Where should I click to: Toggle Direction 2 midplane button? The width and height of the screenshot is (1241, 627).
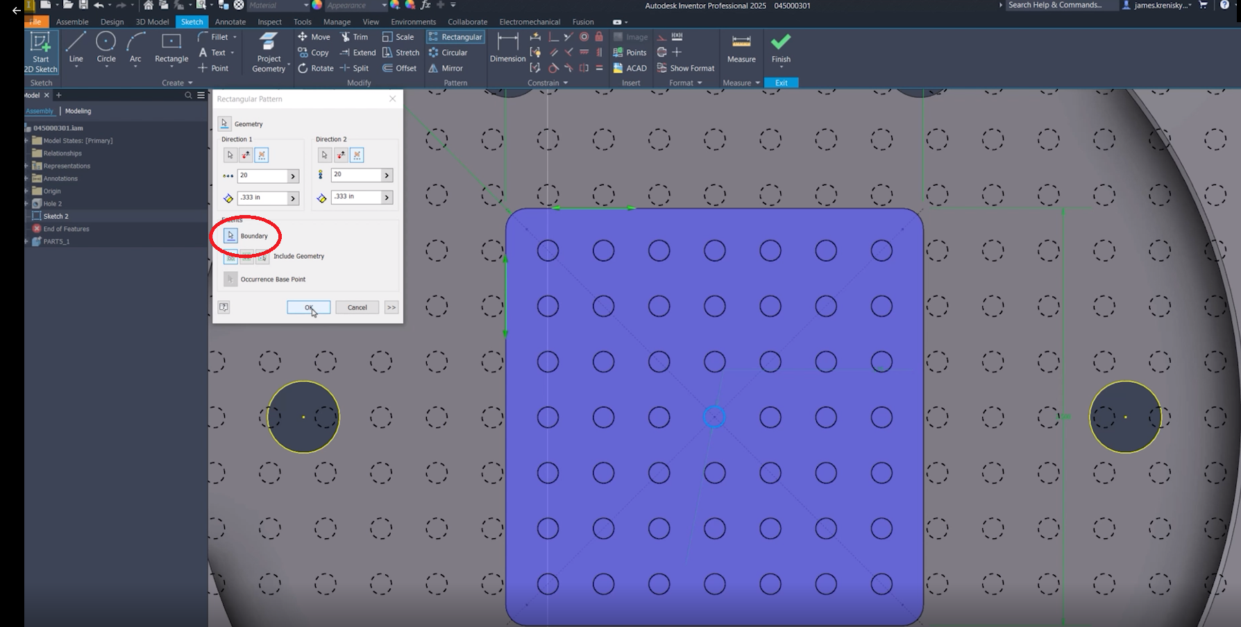[x=356, y=155]
